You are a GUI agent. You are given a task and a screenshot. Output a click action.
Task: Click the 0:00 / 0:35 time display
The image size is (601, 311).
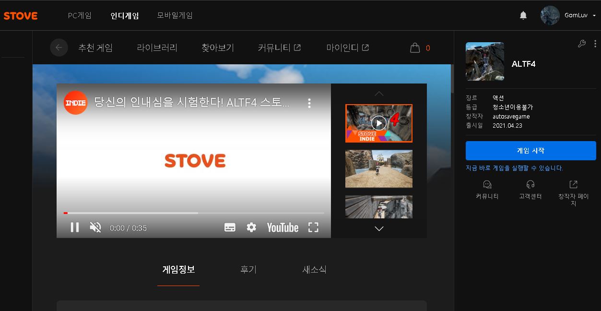[128, 228]
